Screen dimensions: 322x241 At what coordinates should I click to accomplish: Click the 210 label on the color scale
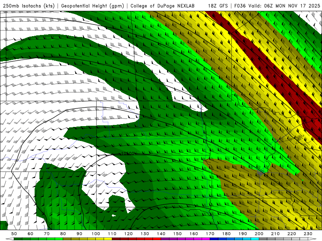tap(275, 234)
